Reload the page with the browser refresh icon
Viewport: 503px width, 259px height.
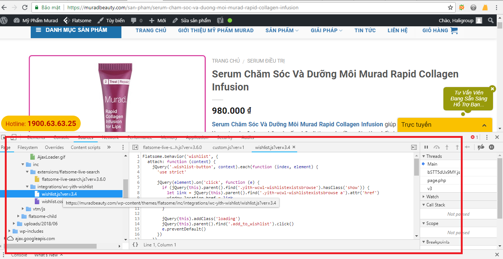(x=25, y=7)
